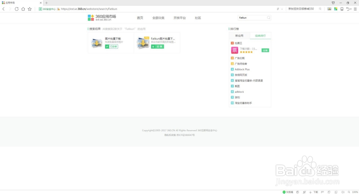Click the address bar URL field
The image size is (359, 194).
coord(89,9)
